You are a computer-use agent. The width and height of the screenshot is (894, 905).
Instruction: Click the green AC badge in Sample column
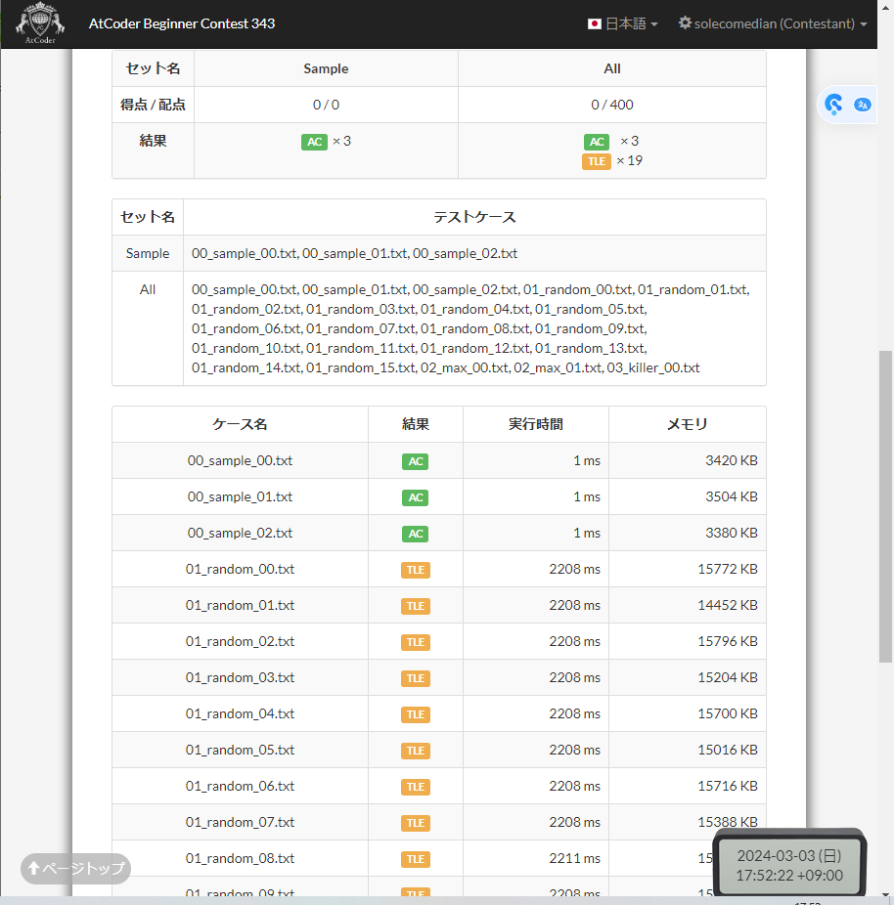314,142
